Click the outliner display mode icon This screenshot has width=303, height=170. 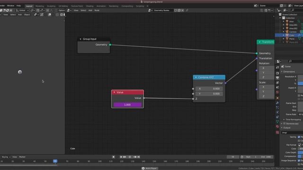pos(285,10)
